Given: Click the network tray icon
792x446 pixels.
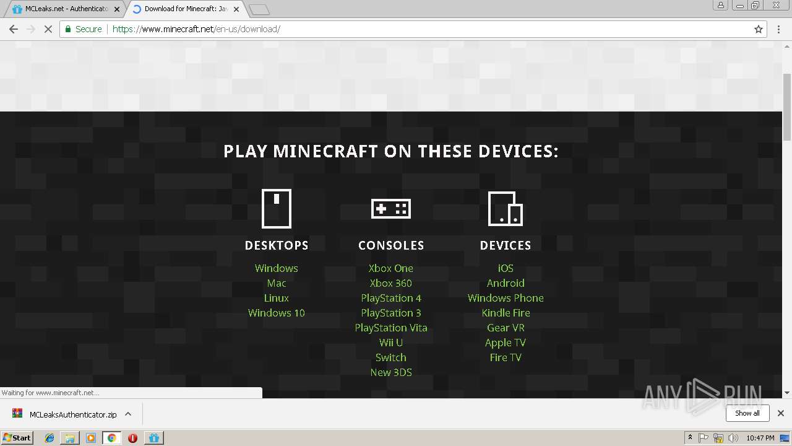Looking at the screenshot, I should (x=718, y=438).
